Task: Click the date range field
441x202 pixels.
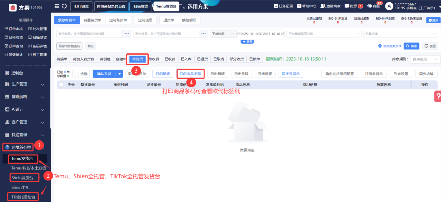Action: pyautogui.click(x=261, y=34)
